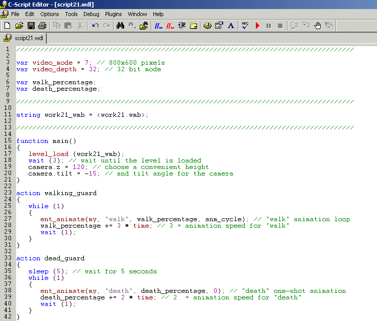377x321 pixels.
Task: Click the font 'A' icon
Action: [231, 26]
